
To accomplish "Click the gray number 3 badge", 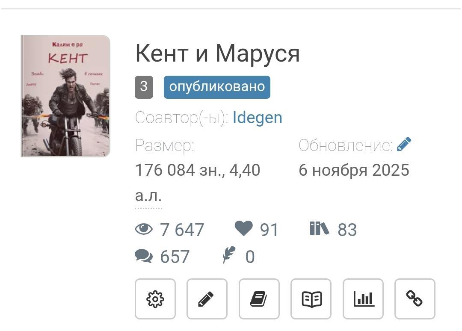I will pyautogui.click(x=144, y=87).
